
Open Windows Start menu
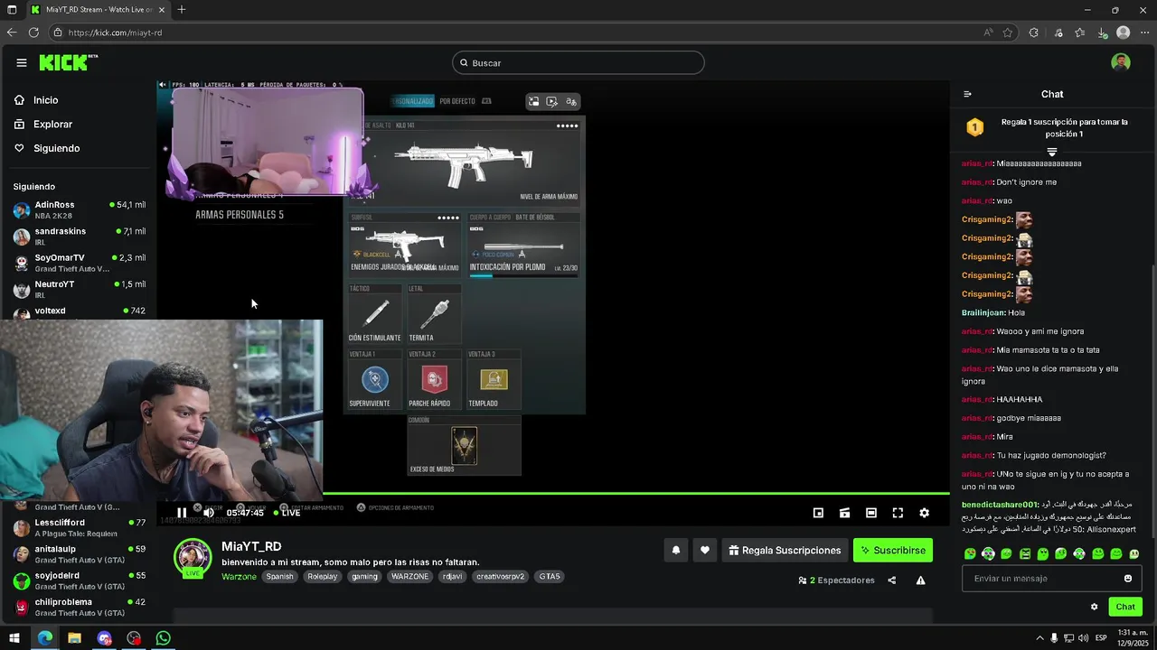(x=14, y=638)
